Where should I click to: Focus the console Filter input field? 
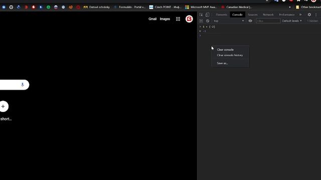coord(268,21)
